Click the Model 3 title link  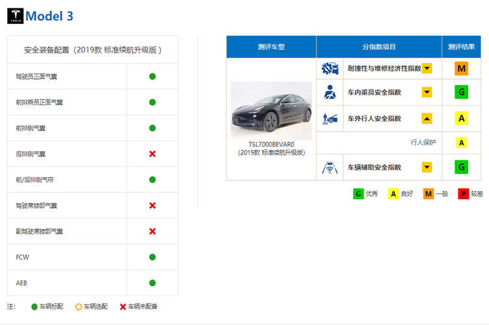tap(49, 16)
